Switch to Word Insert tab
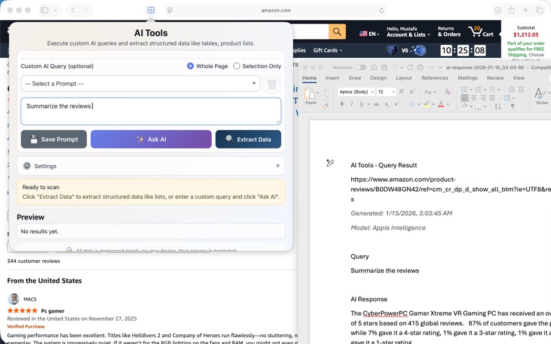The height and width of the screenshot is (344, 551). (332, 78)
